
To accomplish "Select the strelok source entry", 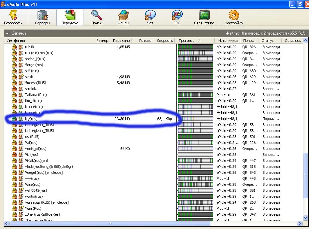I will tap(30, 89).
